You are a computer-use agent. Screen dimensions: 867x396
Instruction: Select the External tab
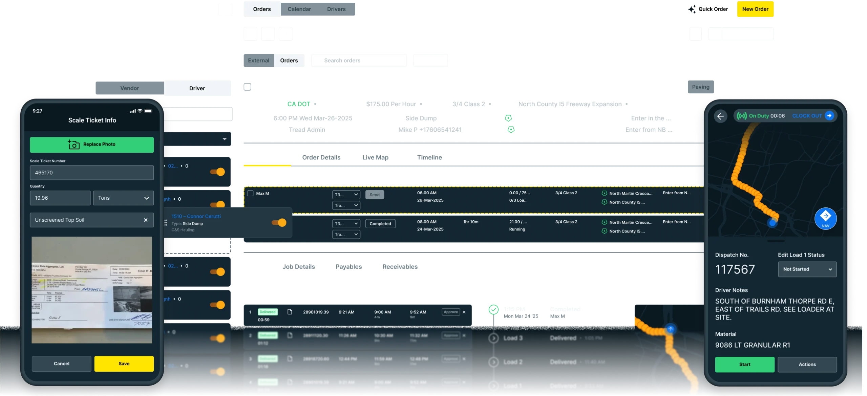pyautogui.click(x=259, y=61)
